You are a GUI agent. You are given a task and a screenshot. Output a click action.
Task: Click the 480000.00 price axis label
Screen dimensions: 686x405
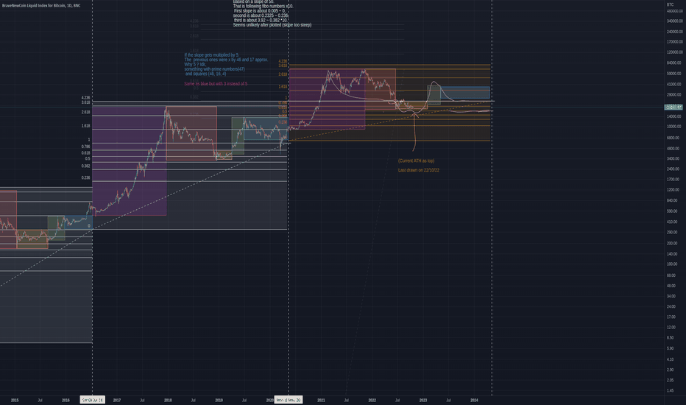(x=675, y=11)
